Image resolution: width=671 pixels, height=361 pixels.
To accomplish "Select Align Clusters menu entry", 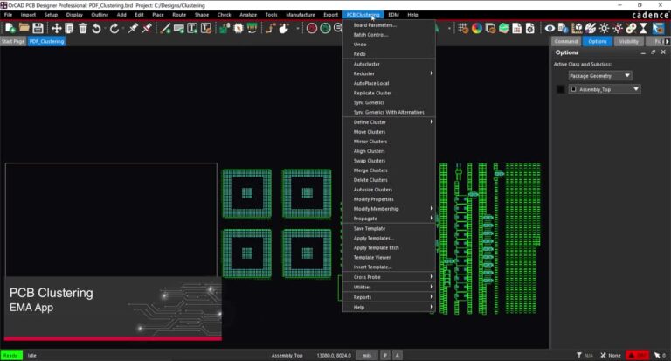I will pyautogui.click(x=389, y=151).
